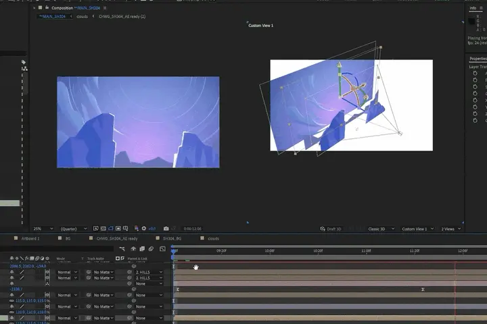
Task: Click the left composition view preview
Action: coord(138,122)
